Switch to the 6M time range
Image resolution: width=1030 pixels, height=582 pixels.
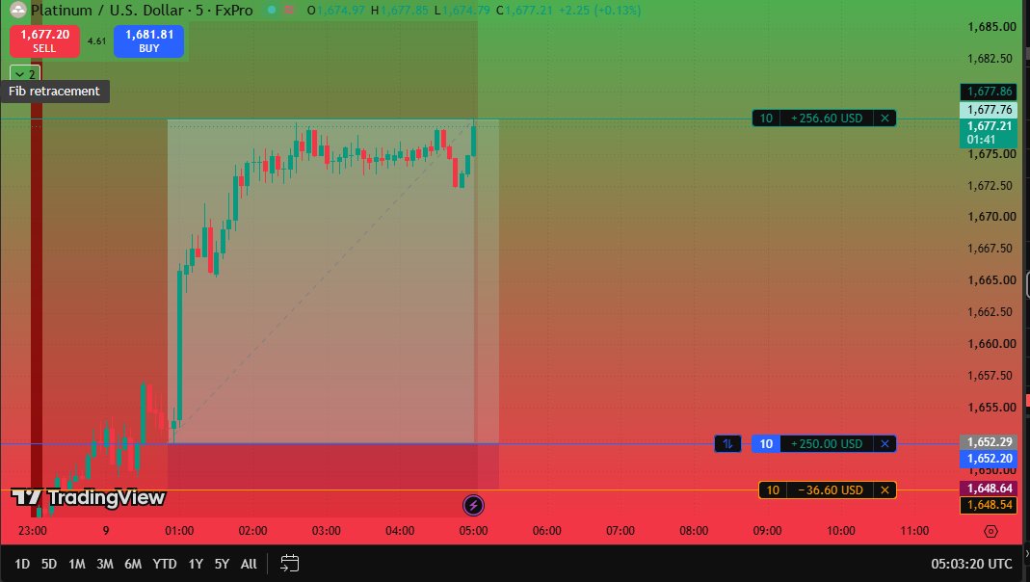(133, 564)
